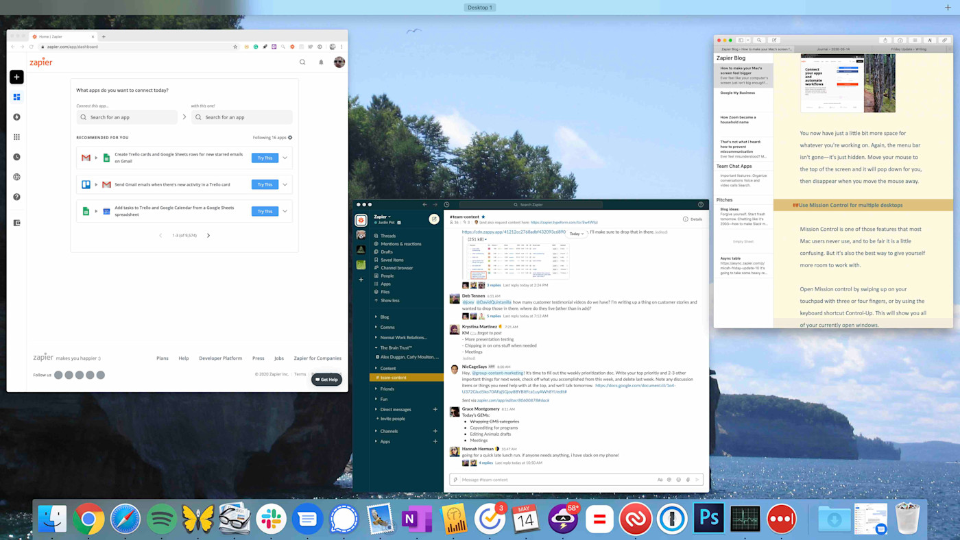Bookmark page with Chrome star icon
Viewport: 960px width, 540px height.
(235, 47)
